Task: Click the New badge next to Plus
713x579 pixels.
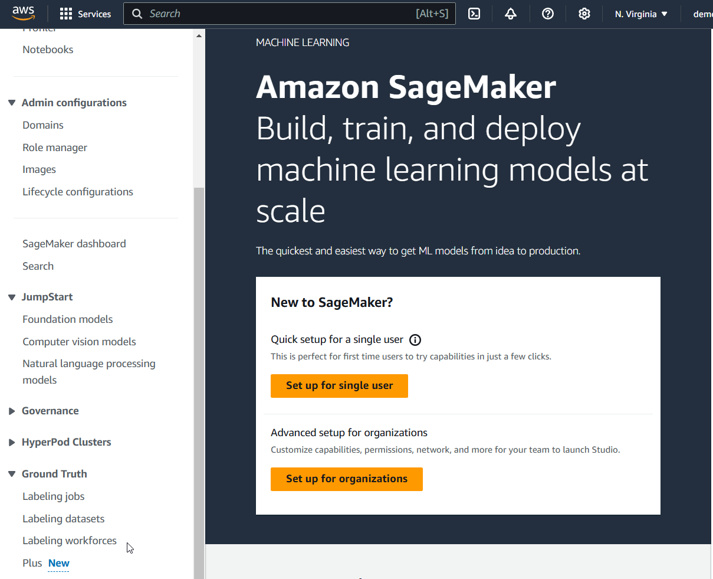Action: 59,563
